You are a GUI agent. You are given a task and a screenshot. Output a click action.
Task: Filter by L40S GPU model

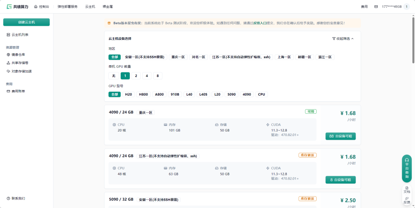pyautogui.click(x=203, y=94)
